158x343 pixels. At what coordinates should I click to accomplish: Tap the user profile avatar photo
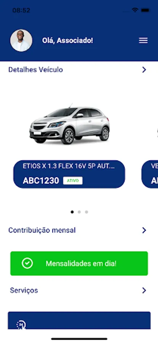tap(21, 40)
